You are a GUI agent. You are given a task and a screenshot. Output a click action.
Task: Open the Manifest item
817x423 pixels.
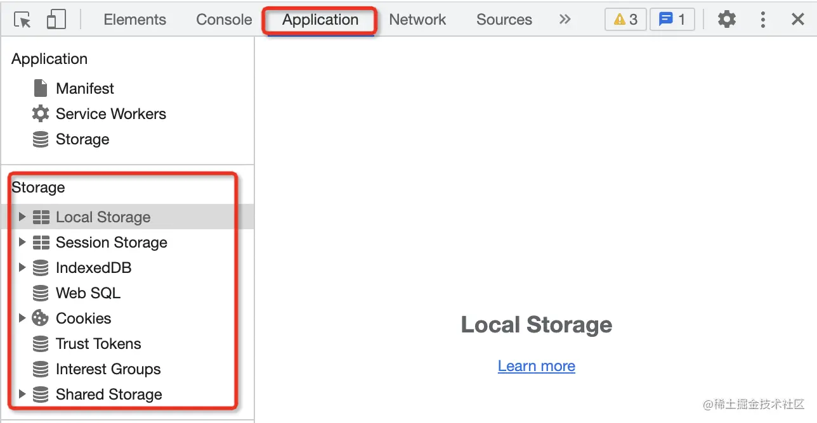point(85,88)
